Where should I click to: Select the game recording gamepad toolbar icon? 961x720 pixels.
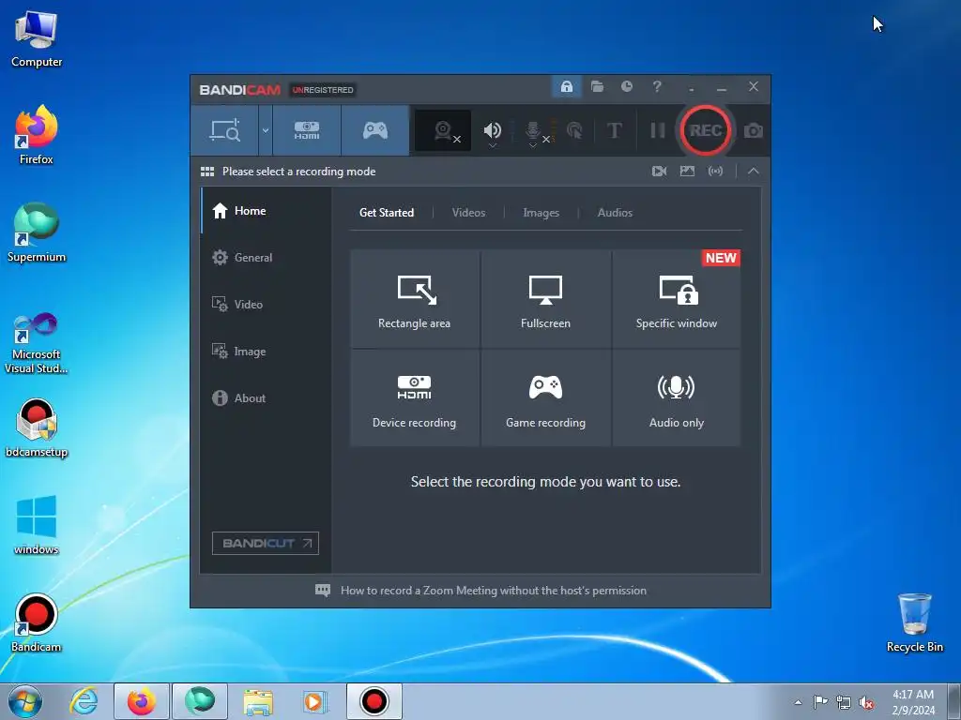tap(375, 130)
